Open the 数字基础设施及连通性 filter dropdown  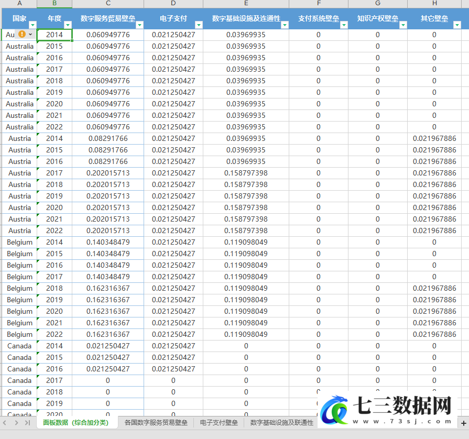point(285,25)
